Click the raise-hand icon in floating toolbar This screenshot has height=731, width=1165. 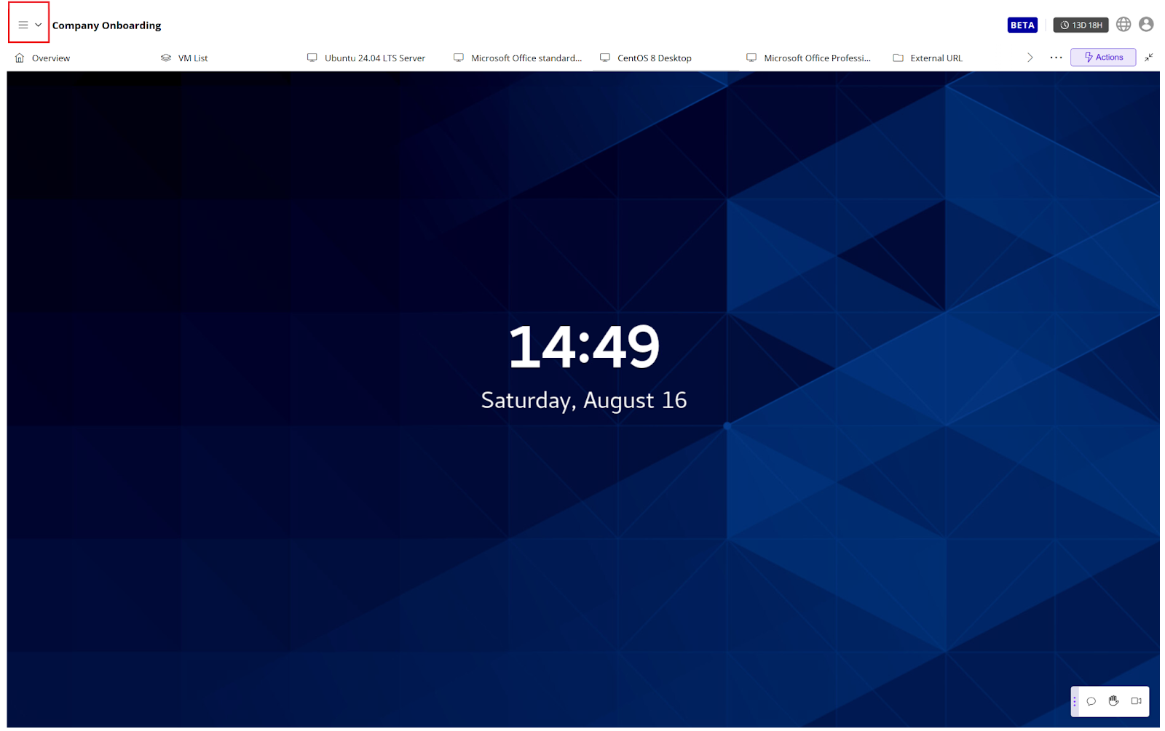point(1113,701)
